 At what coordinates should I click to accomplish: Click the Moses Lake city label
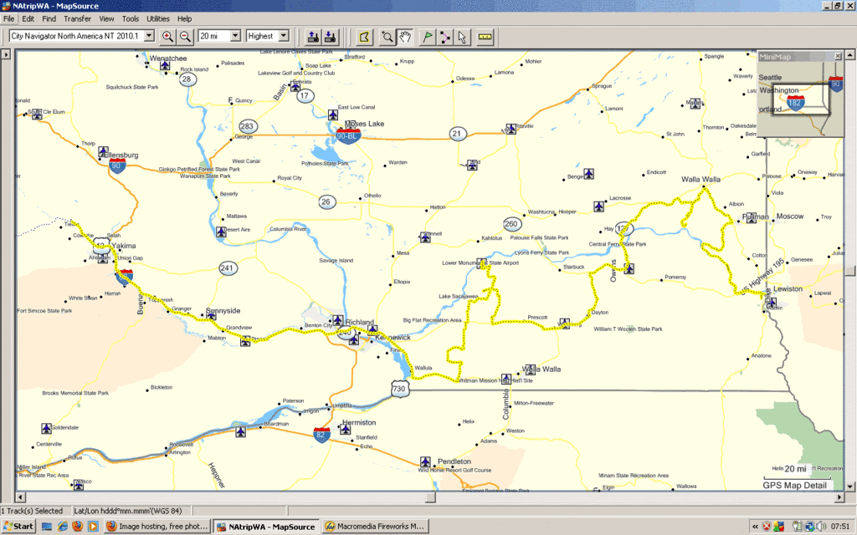(x=365, y=124)
